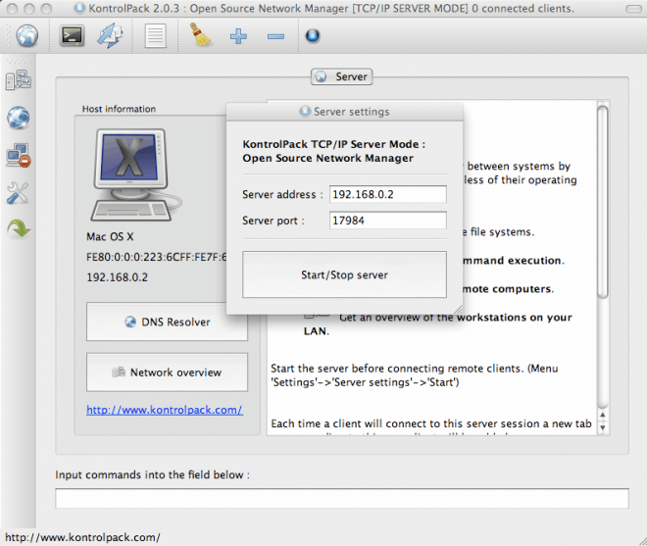Click the Server port input field
Screen dimensions: 647x546
point(387,221)
